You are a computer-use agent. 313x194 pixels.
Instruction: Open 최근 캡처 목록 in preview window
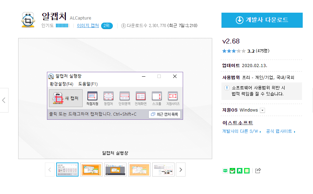(x=165, y=114)
